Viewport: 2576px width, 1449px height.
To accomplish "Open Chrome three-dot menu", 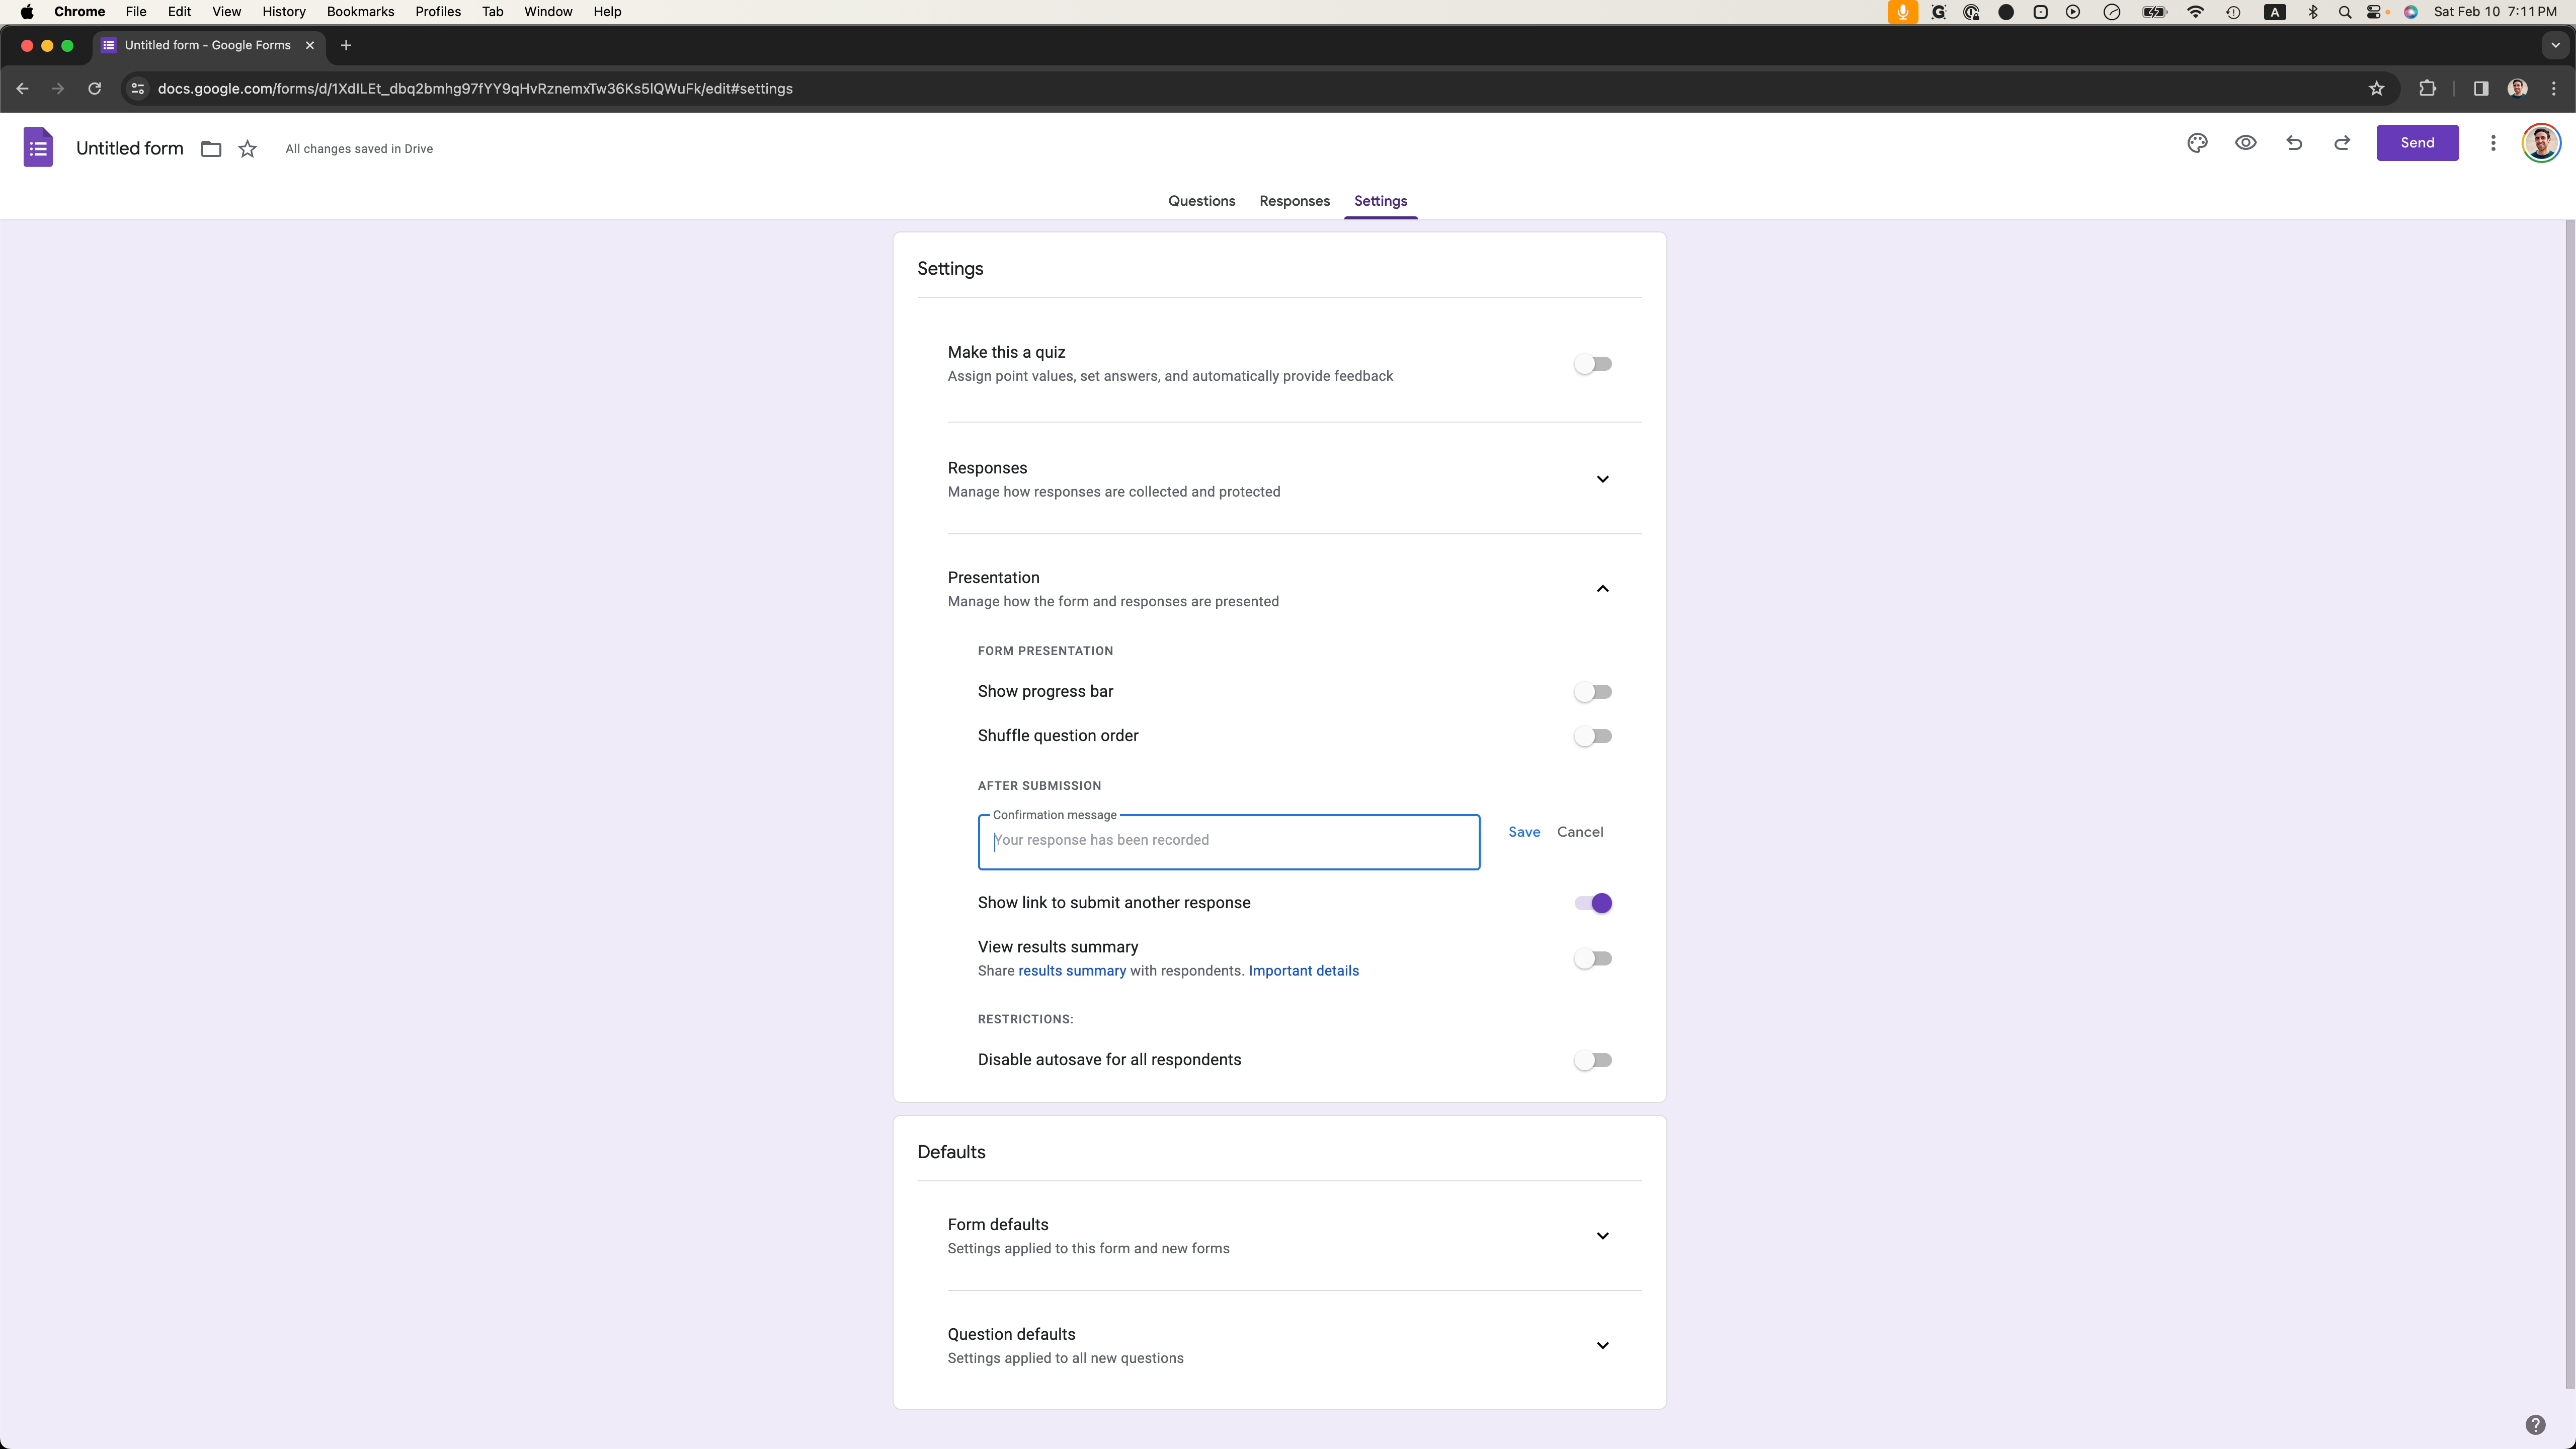I will 2554,89.
